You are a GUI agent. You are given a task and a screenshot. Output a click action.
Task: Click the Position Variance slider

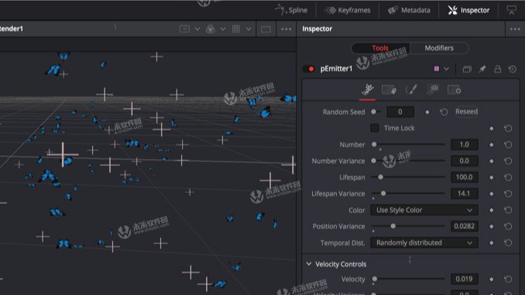pos(408,226)
